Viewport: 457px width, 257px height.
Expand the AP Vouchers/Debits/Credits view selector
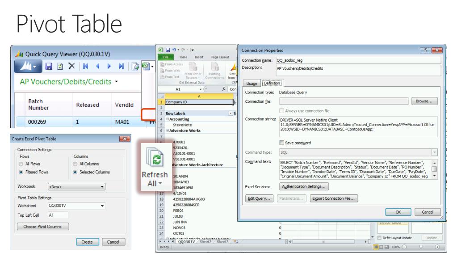116,81
